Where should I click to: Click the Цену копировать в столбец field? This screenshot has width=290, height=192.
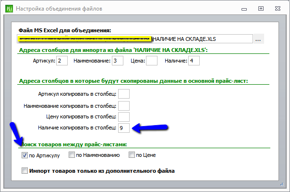tap(124, 117)
